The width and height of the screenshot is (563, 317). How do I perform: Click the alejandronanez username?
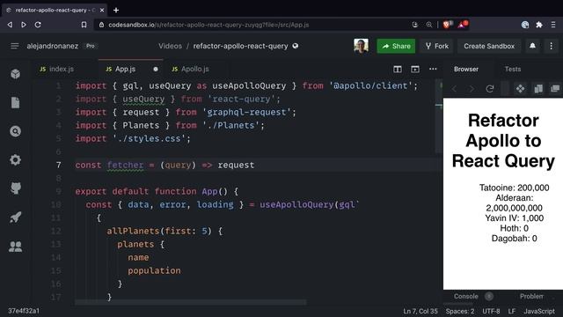click(x=53, y=46)
